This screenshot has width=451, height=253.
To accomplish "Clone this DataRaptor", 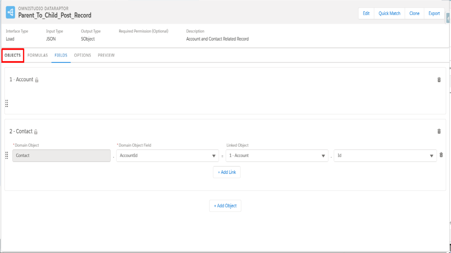I will click(x=414, y=14).
